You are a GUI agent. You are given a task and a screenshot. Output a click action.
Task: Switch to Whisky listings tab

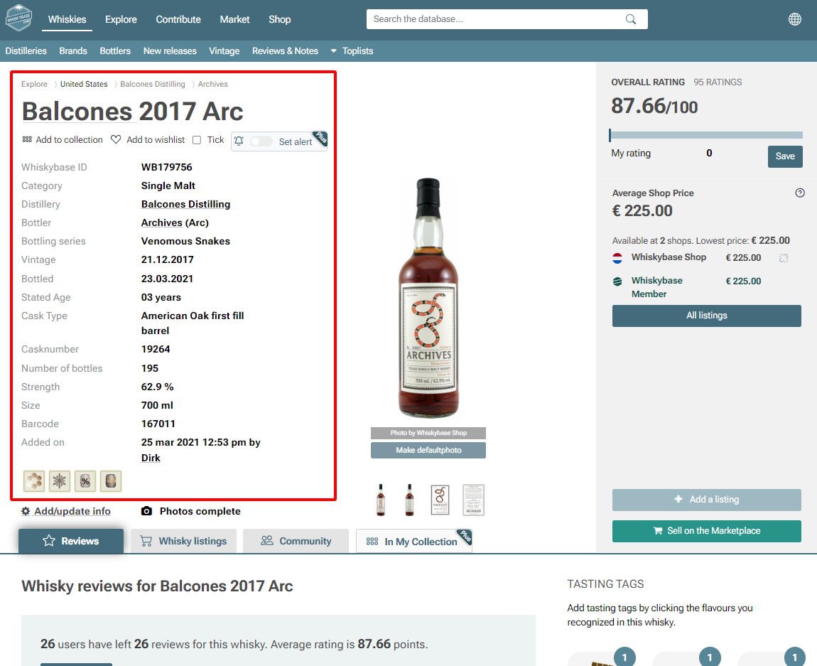click(x=183, y=541)
